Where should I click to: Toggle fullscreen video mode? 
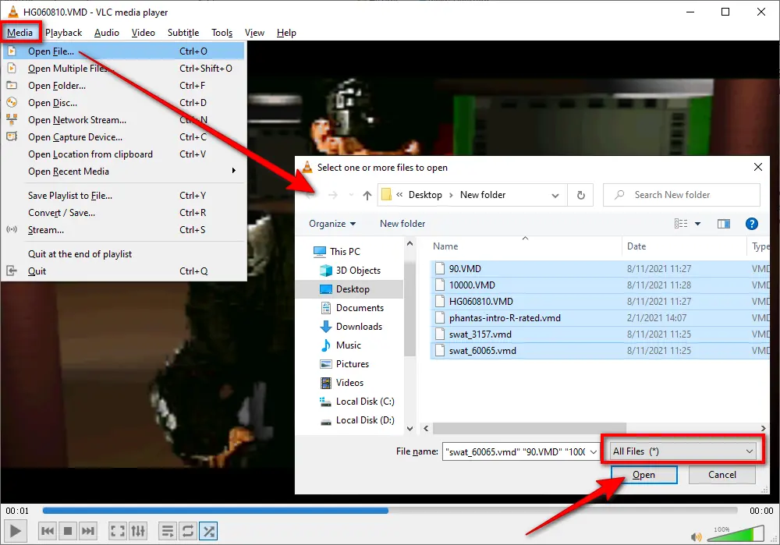(x=118, y=531)
